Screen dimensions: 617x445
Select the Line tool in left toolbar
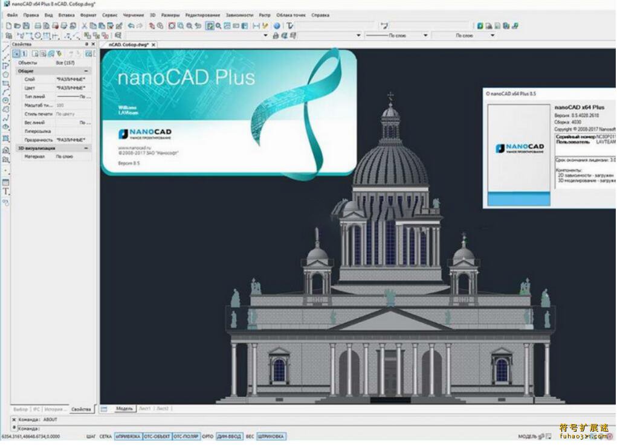6,49
